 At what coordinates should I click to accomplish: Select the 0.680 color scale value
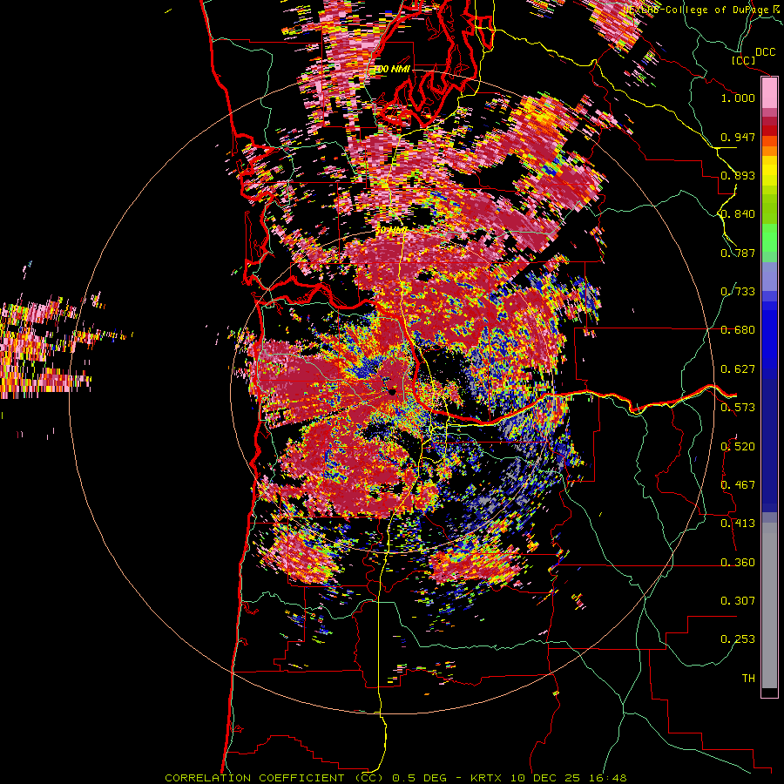(x=738, y=330)
